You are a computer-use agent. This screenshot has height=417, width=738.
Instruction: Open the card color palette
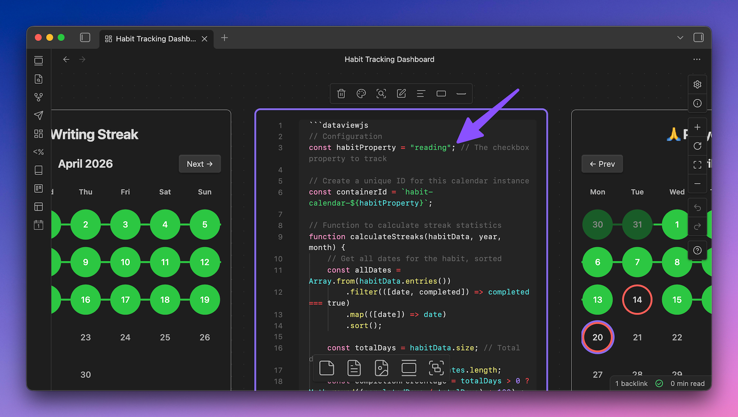coord(361,94)
